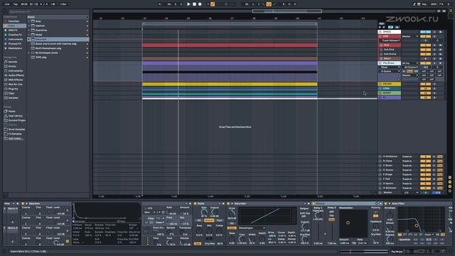The width and height of the screenshot is (455, 256).
Task: Select Favorites in Collections
Action: point(14,21)
